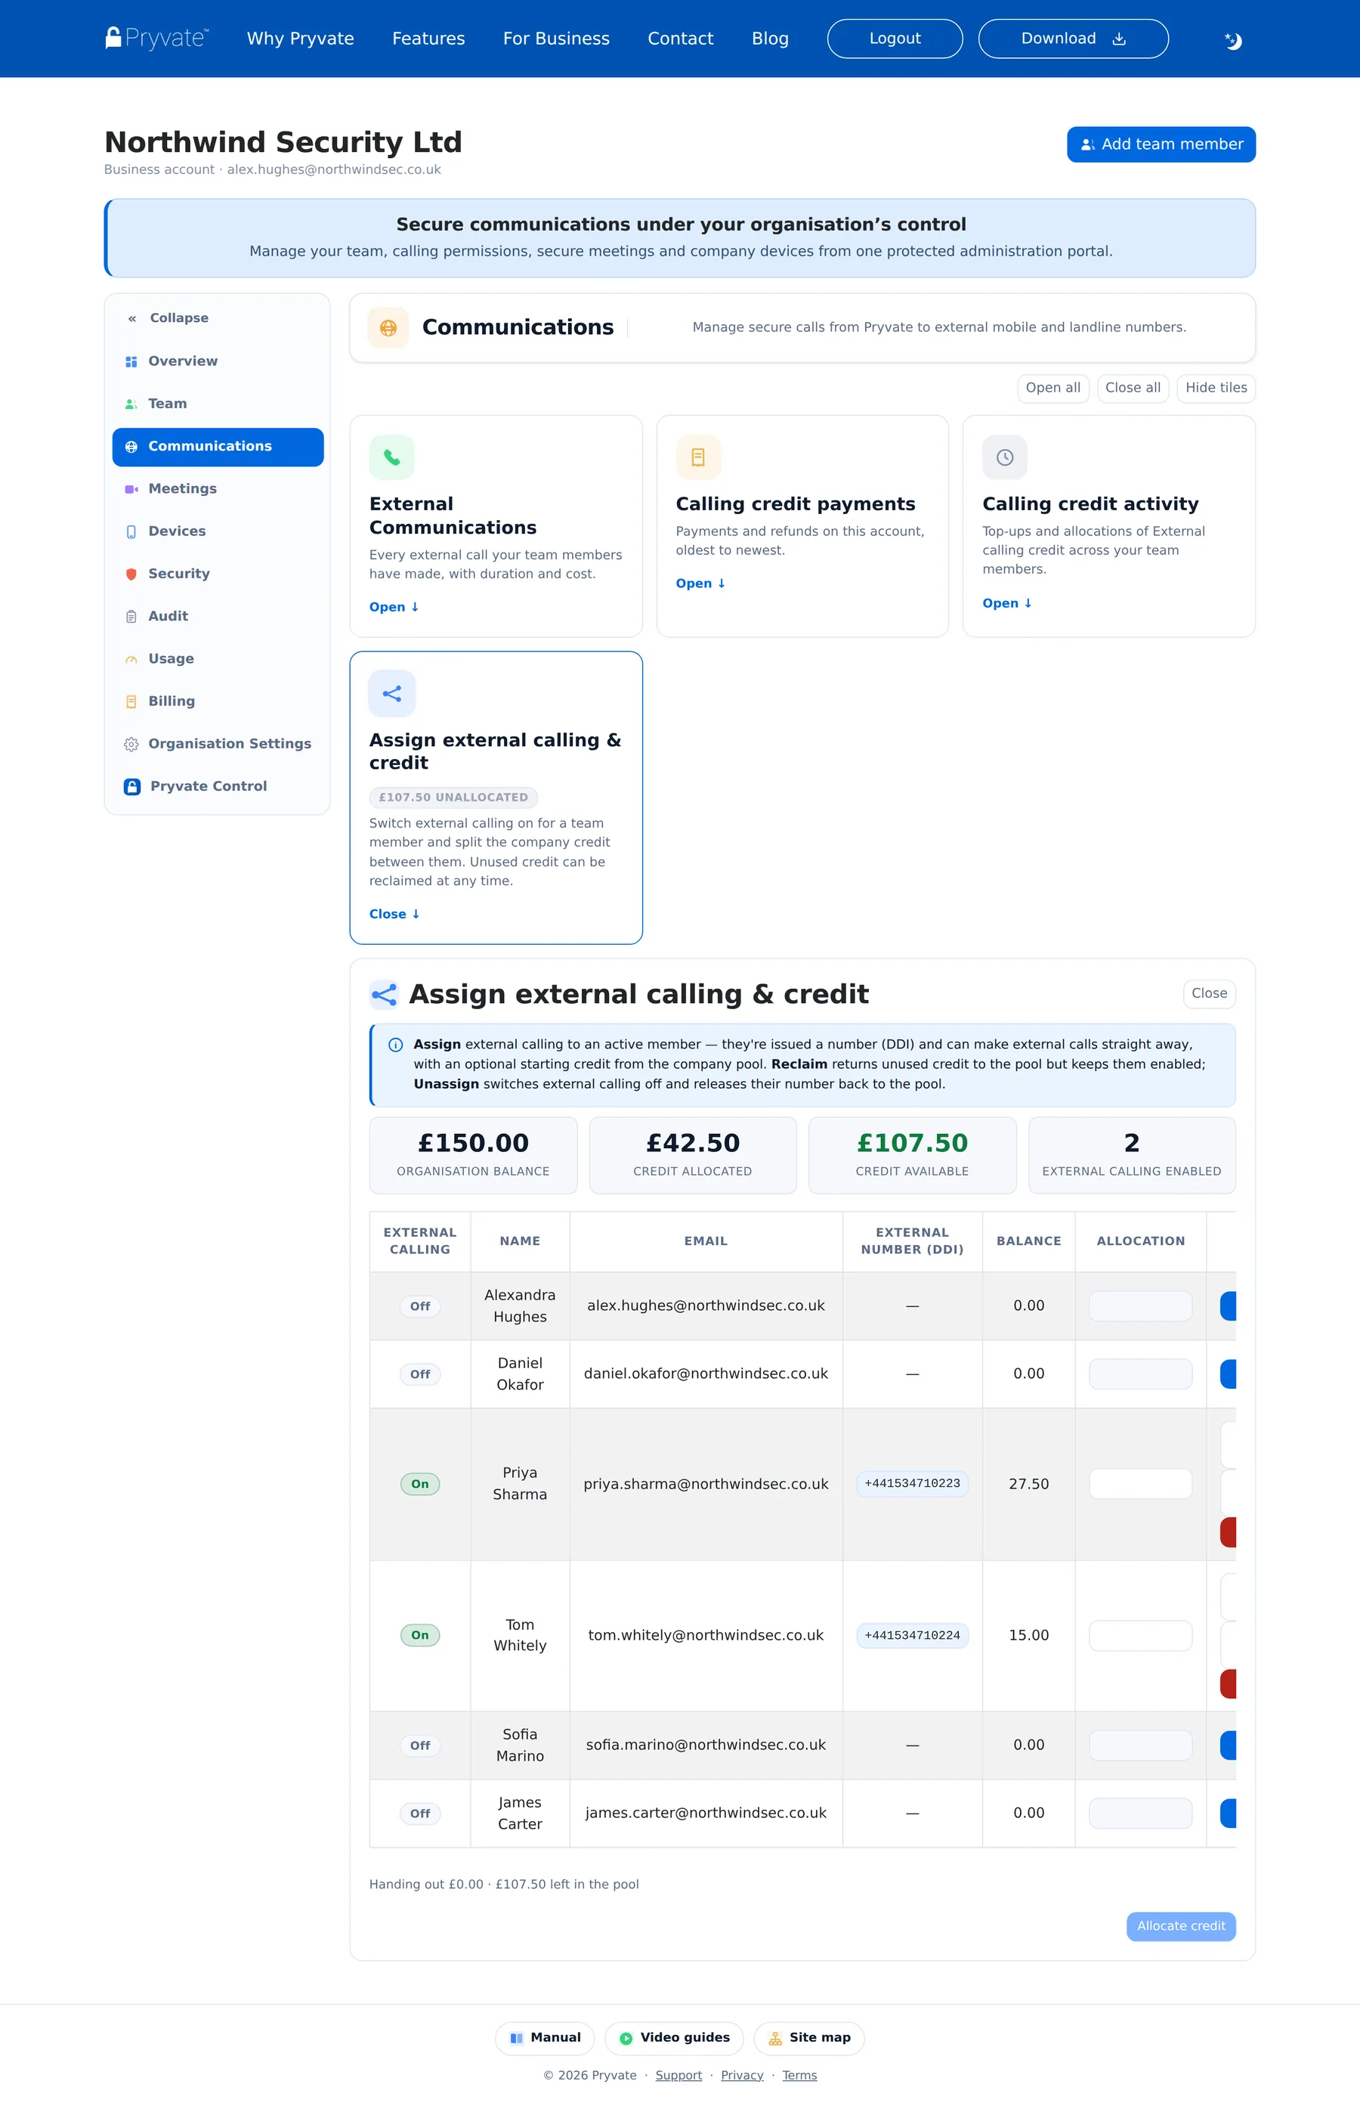Click share icon beside Assign panel heading
1360x2103 pixels.
pos(384,995)
